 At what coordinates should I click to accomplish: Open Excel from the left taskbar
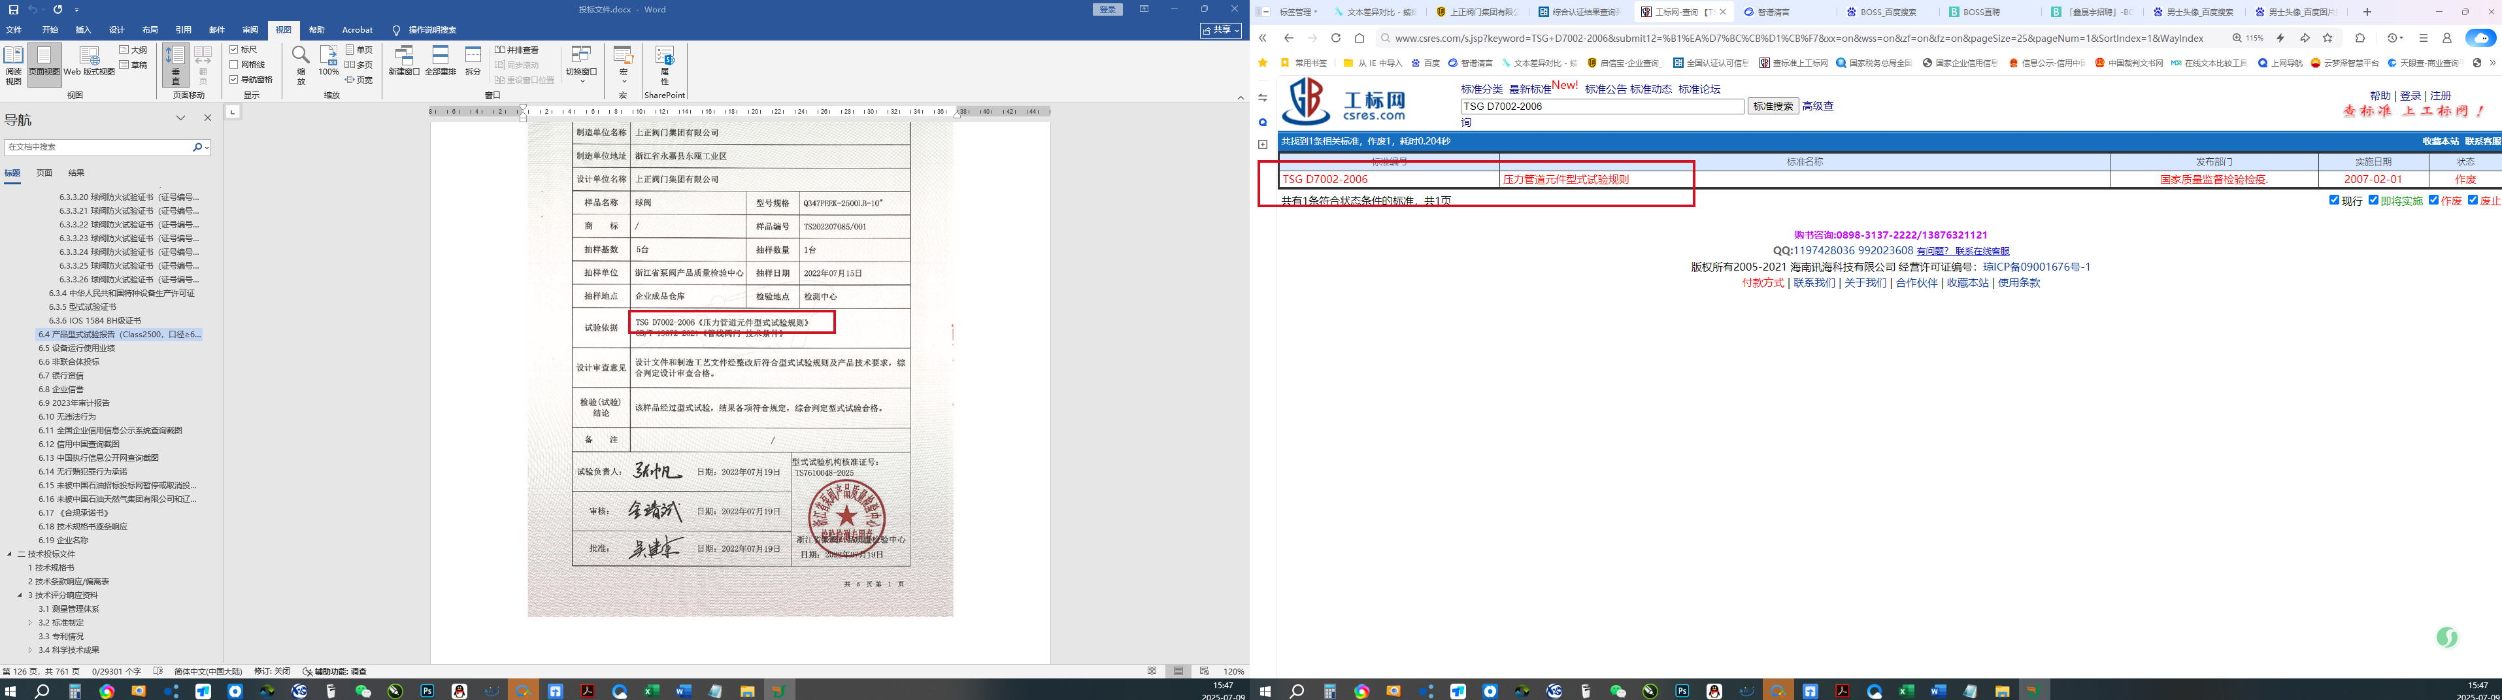point(652,692)
